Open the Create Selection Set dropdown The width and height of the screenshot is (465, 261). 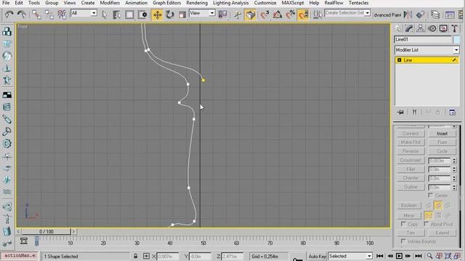(x=368, y=13)
